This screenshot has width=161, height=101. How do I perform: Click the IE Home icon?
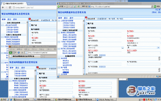79,6
